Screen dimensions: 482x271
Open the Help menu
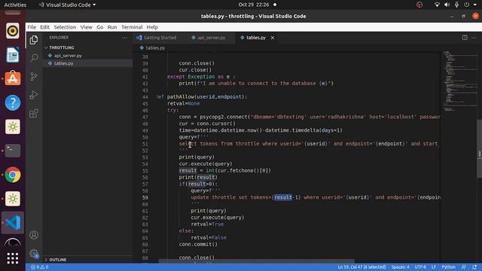(x=152, y=27)
